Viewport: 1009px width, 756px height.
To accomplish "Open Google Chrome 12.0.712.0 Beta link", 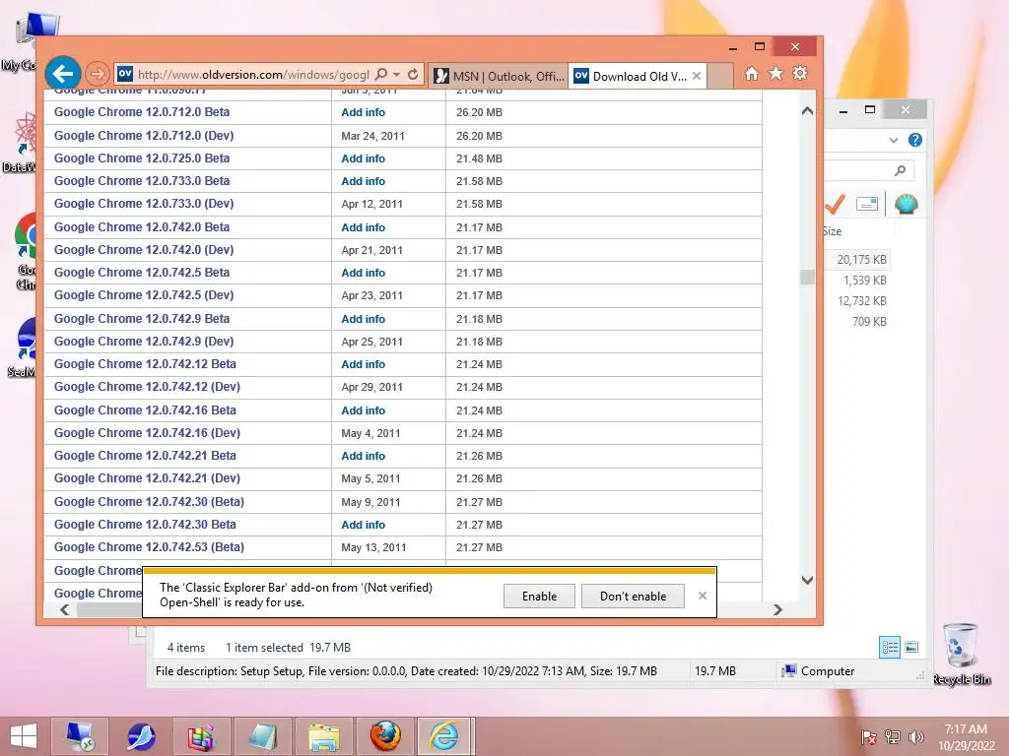I will click(142, 112).
